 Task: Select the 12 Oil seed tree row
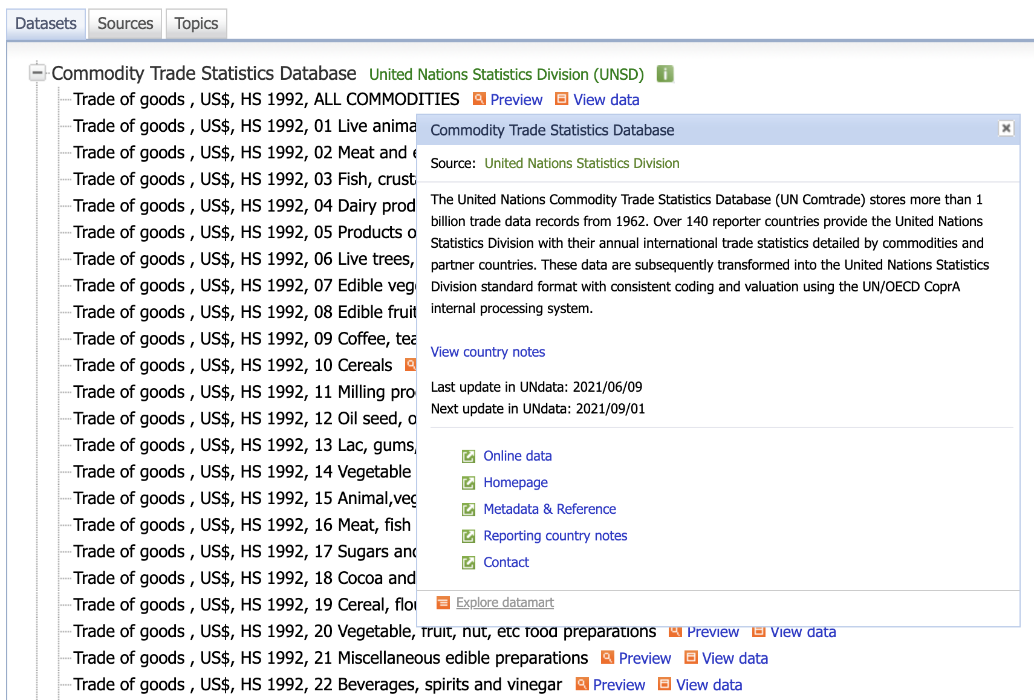pyautogui.click(x=244, y=418)
